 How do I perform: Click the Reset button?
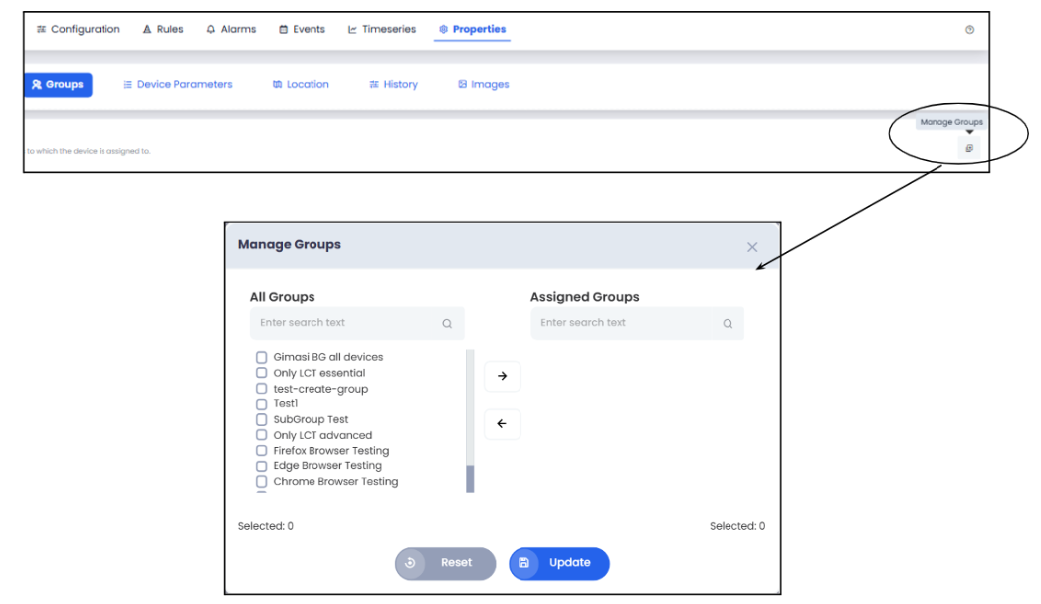pos(445,563)
